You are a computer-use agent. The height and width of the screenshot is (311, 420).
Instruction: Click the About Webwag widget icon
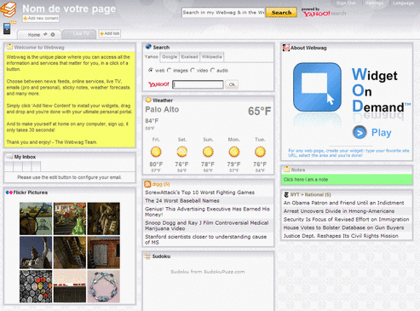[x=286, y=48]
